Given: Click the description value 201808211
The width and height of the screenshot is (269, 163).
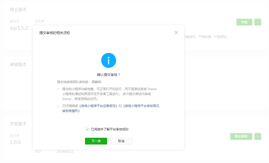Looking at the screenshot, I should coord(65,152).
